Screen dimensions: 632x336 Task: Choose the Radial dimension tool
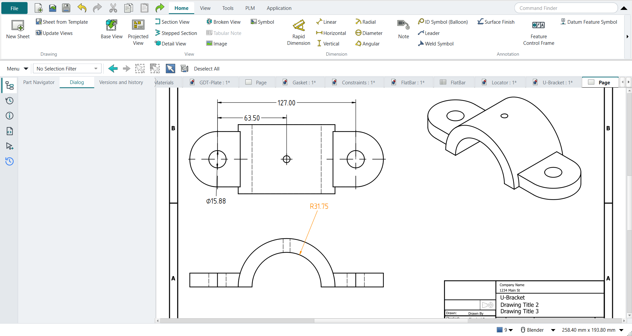pyautogui.click(x=365, y=22)
